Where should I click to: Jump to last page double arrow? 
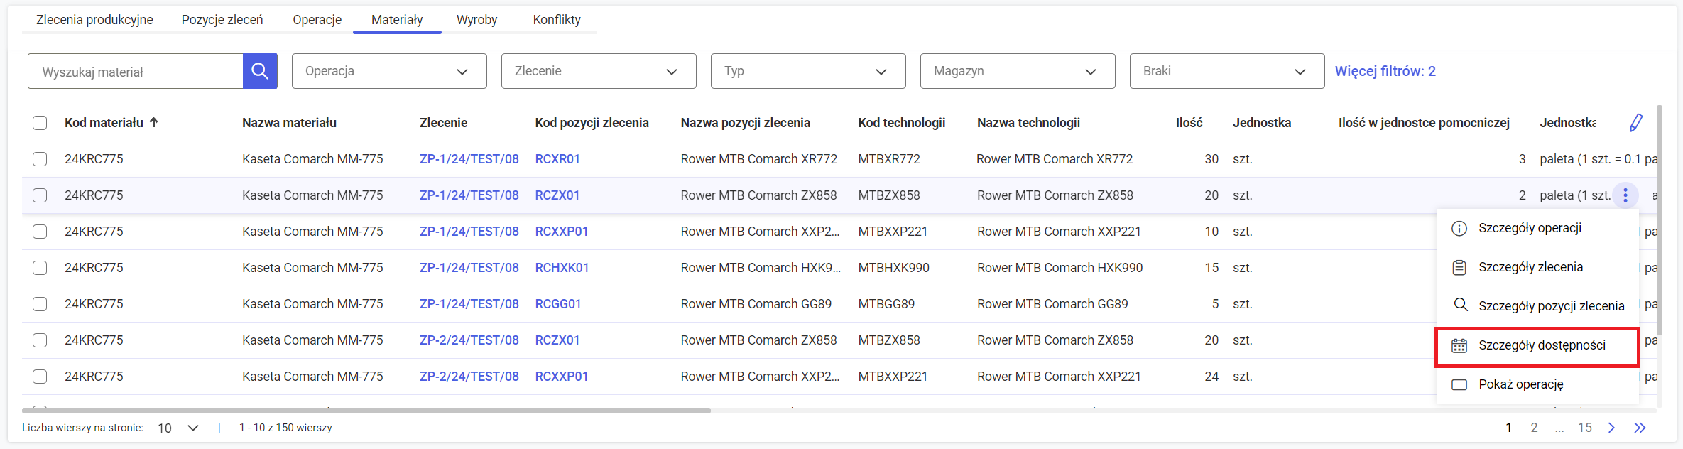click(1640, 428)
